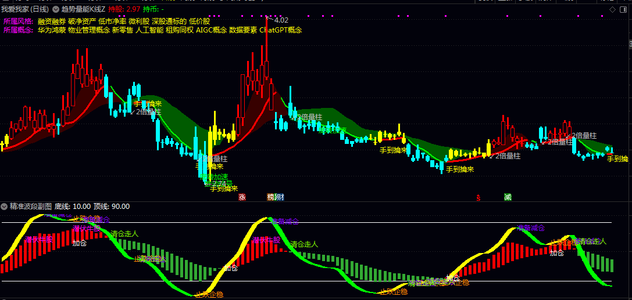This screenshot has height=300, width=632.
Task: Open the 破净资产 style tag
Action: pyautogui.click(x=82, y=21)
